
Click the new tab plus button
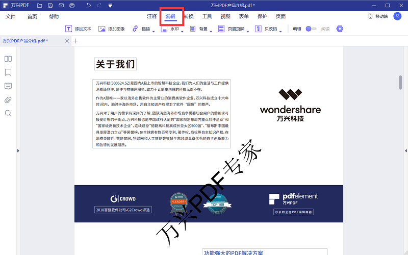75,41
